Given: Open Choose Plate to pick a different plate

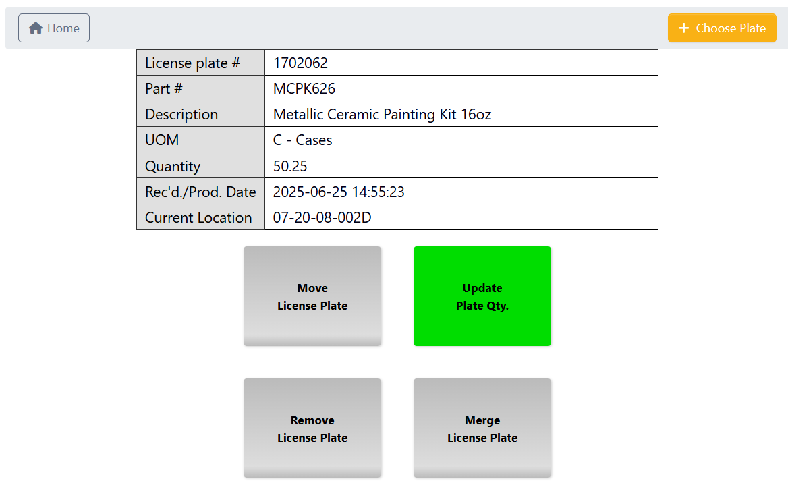Looking at the screenshot, I should click(x=722, y=28).
